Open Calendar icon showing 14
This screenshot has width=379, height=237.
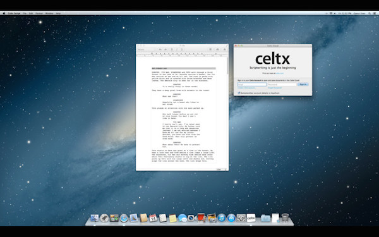pos(153,218)
